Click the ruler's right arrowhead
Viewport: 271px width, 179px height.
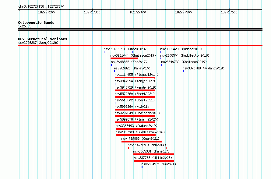coord(262,10)
